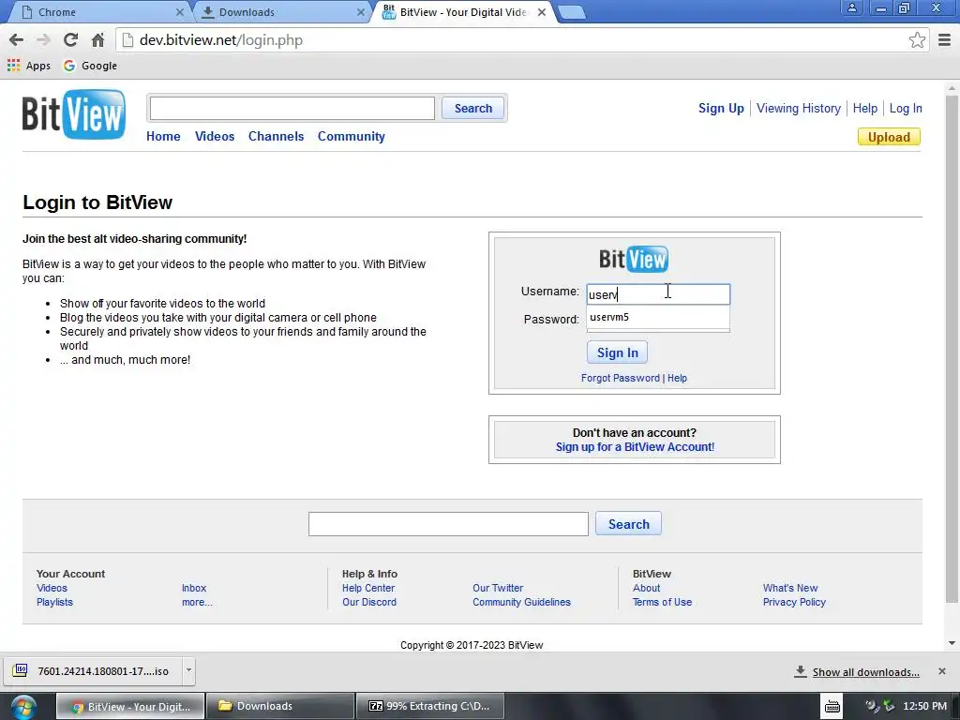The image size is (960, 720).
Task: Click the scrollbar down arrow
Action: tap(952, 643)
